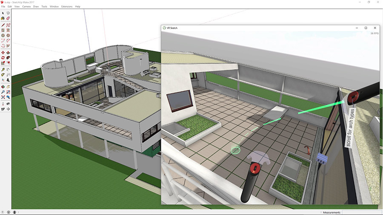Open the Edit menu
This screenshot has height=215, width=383.
coord(9,6)
